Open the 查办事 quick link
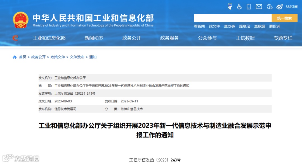Image resolution: width=302 pixels, height=164 pixels. coord(229,26)
